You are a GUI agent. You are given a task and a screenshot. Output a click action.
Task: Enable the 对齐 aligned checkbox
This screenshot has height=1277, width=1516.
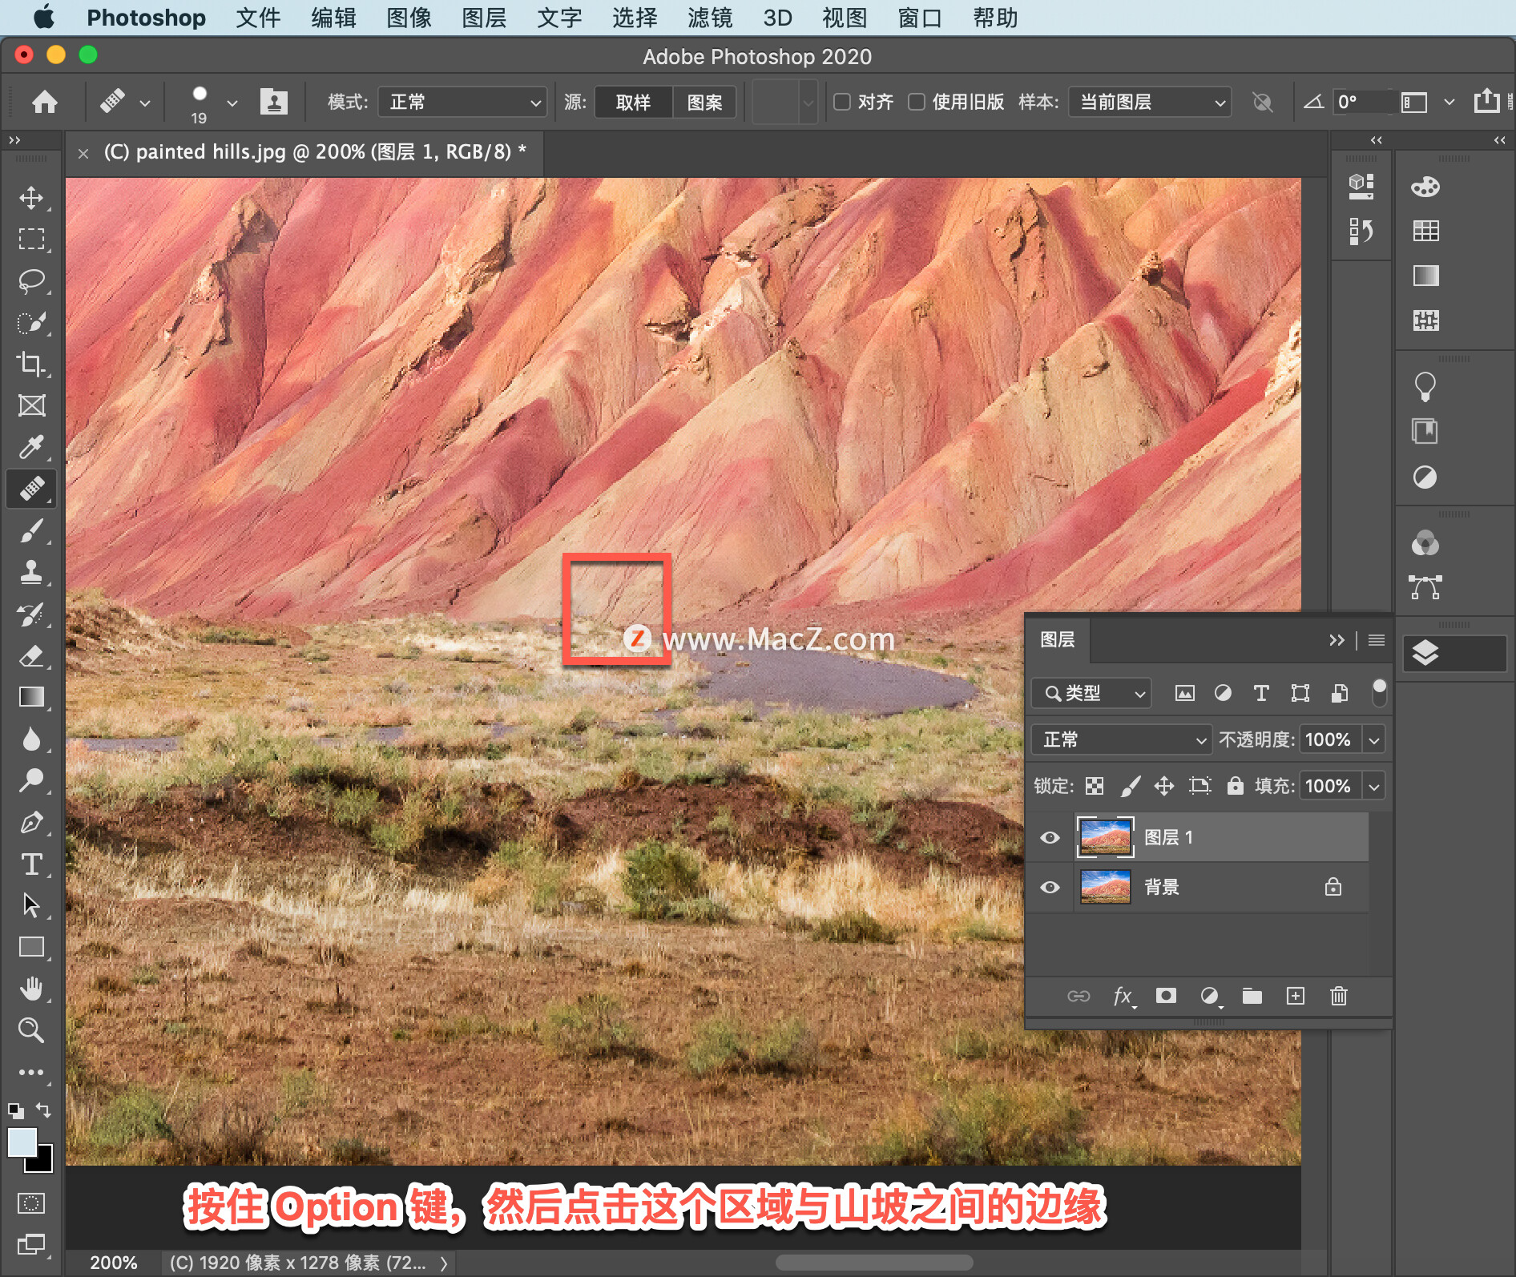point(842,102)
